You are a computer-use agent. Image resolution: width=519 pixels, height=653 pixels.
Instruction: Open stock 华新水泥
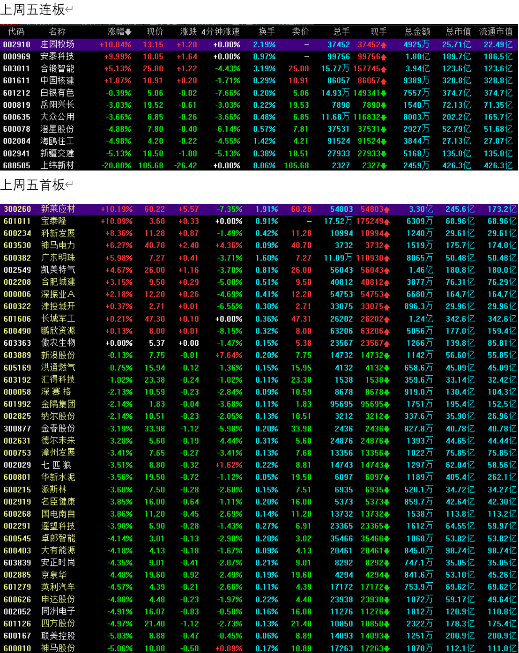coord(58,477)
